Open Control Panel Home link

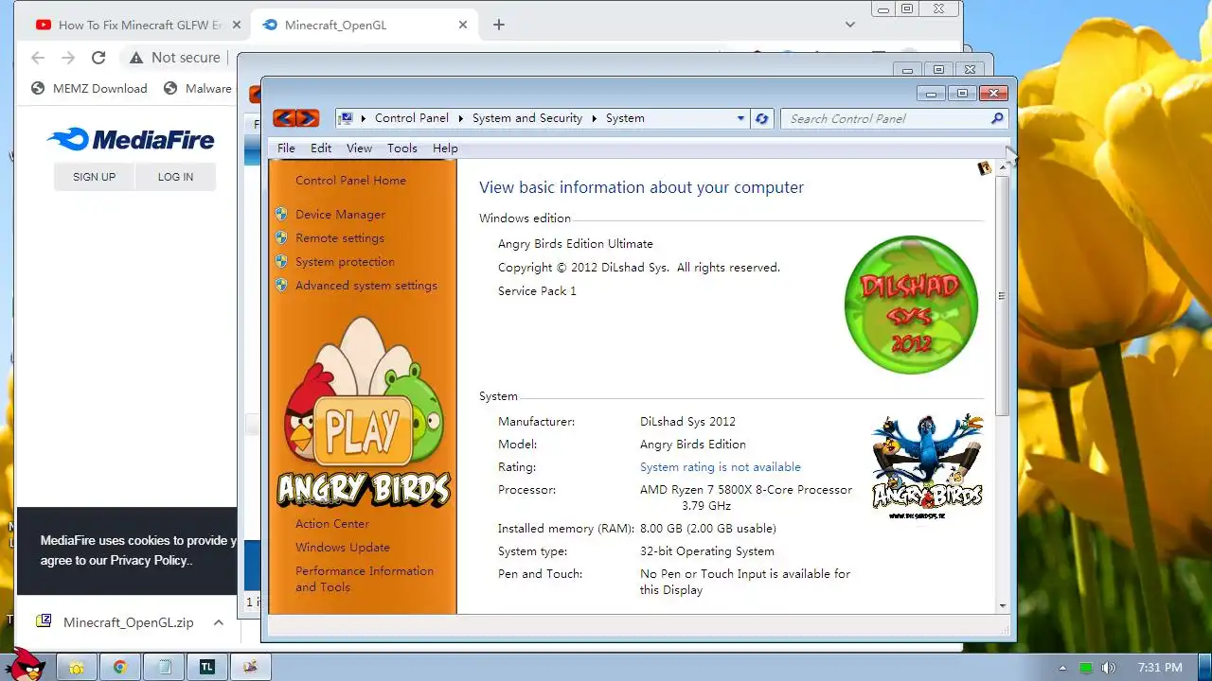(350, 181)
